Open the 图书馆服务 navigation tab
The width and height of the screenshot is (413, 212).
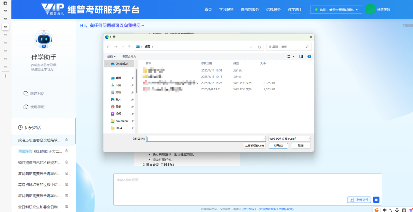[250, 9]
